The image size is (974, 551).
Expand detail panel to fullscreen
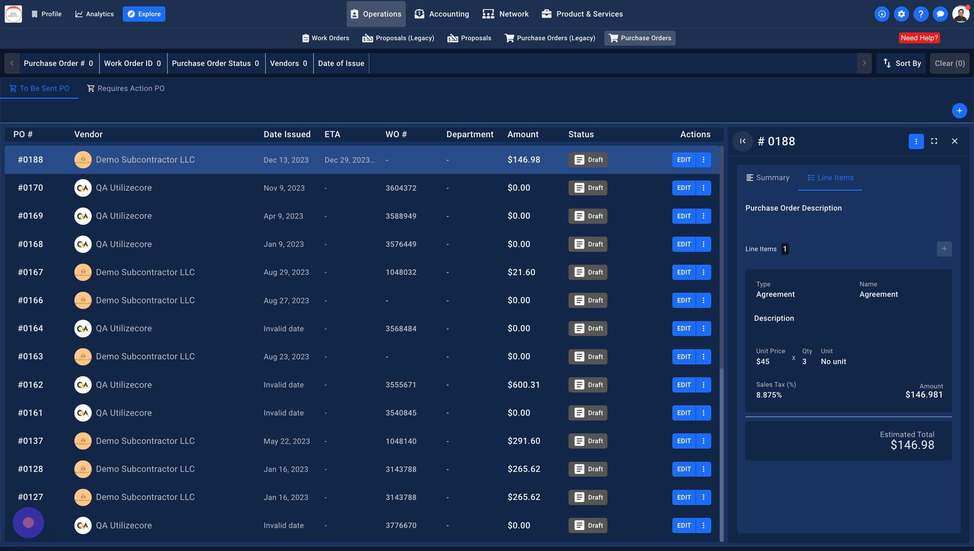(x=934, y=141)
